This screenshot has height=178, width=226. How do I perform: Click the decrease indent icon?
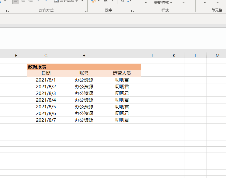point(40,1)
